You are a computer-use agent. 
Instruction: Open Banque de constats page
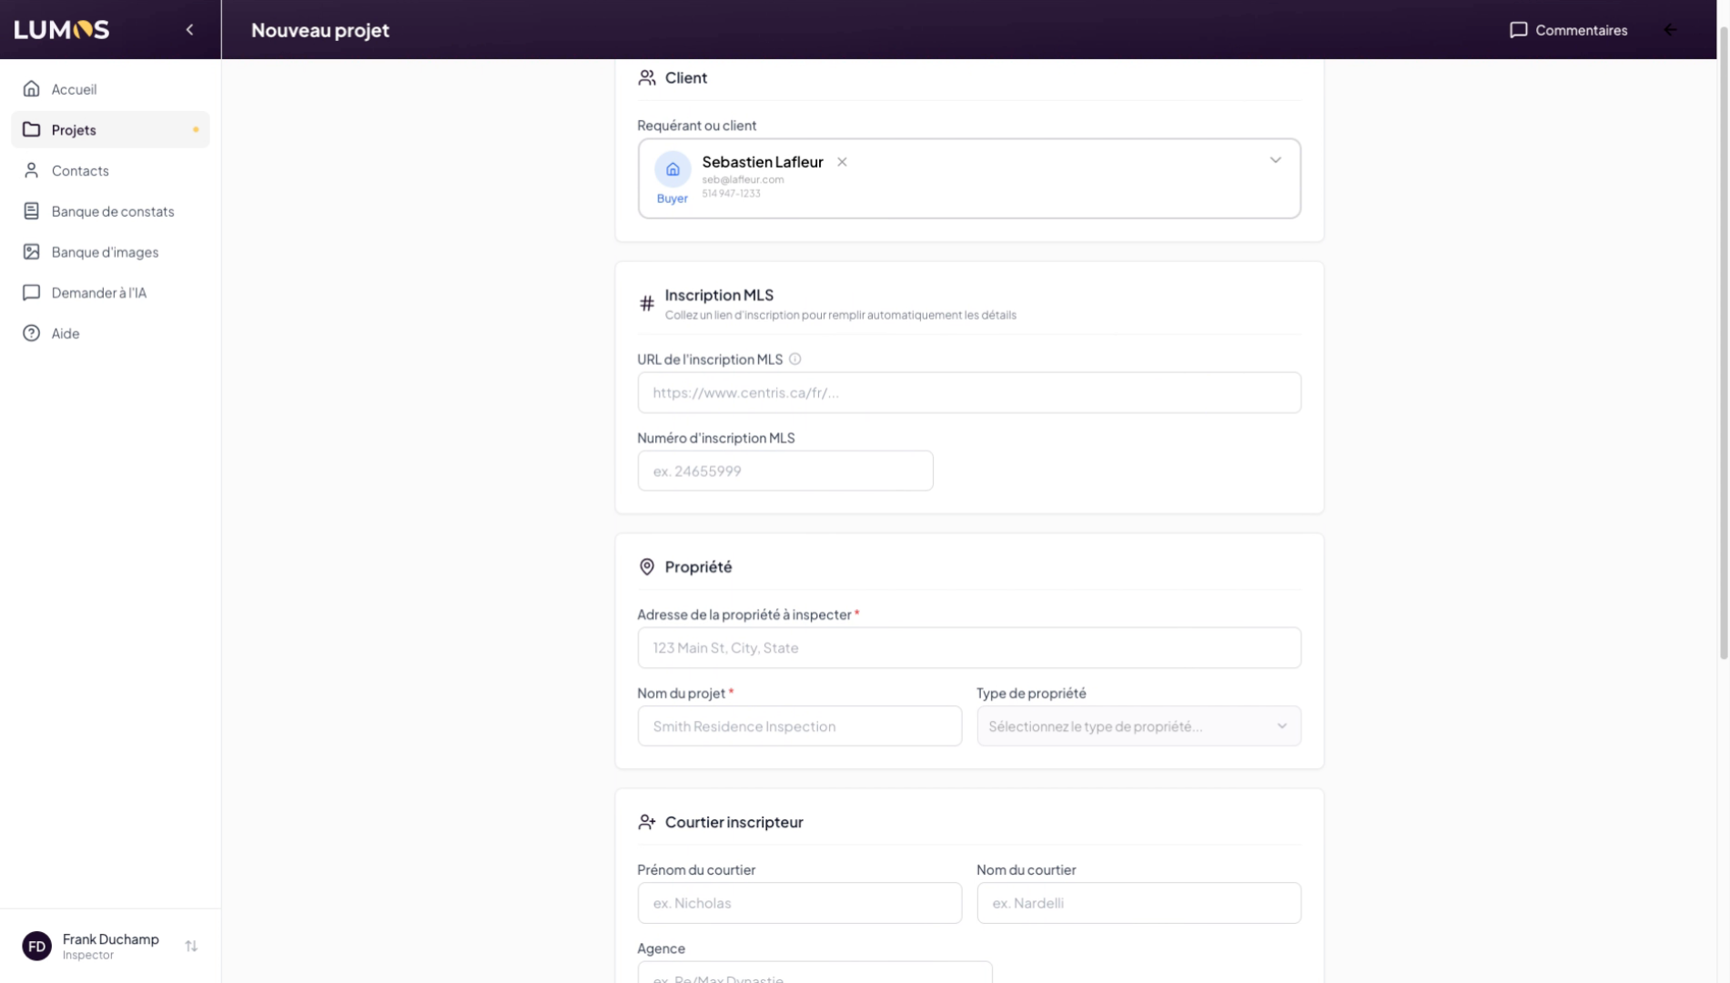pyautogui.click(x=112, y=211)
